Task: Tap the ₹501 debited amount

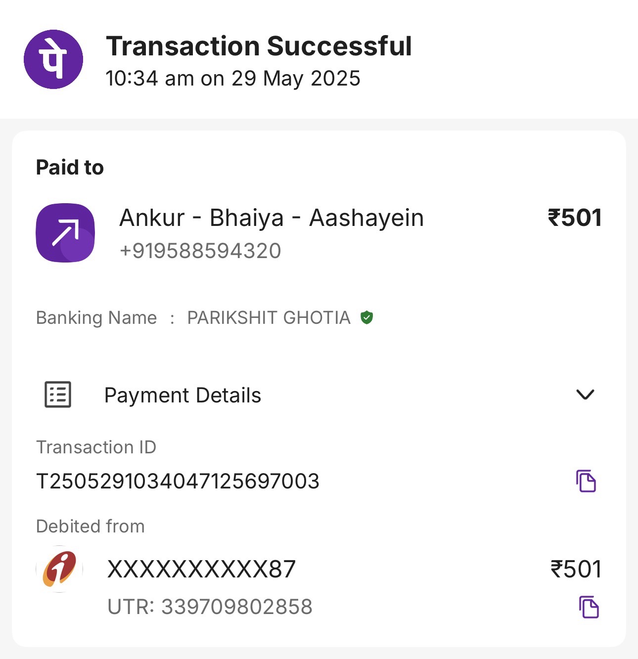Action: pos(576,569)
